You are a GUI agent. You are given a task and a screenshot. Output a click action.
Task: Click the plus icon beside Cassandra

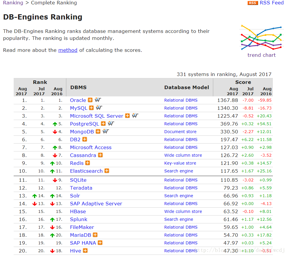pyautogui.click(x=100, y=155)
